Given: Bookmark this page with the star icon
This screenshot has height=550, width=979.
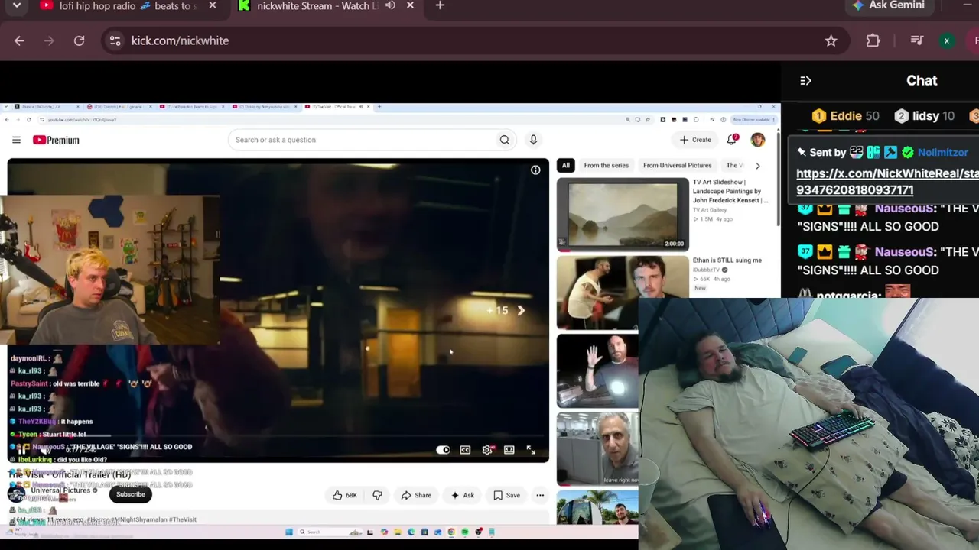Looking at the screenshot, I should (831, 40).
